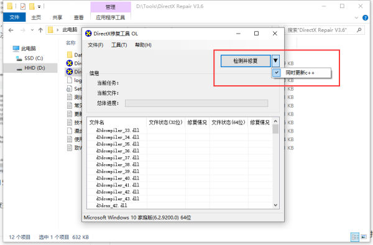Open the quick access toolbar customize dropdown
The height and width of the screenshot is (245, 373).
tap(39, 7)
